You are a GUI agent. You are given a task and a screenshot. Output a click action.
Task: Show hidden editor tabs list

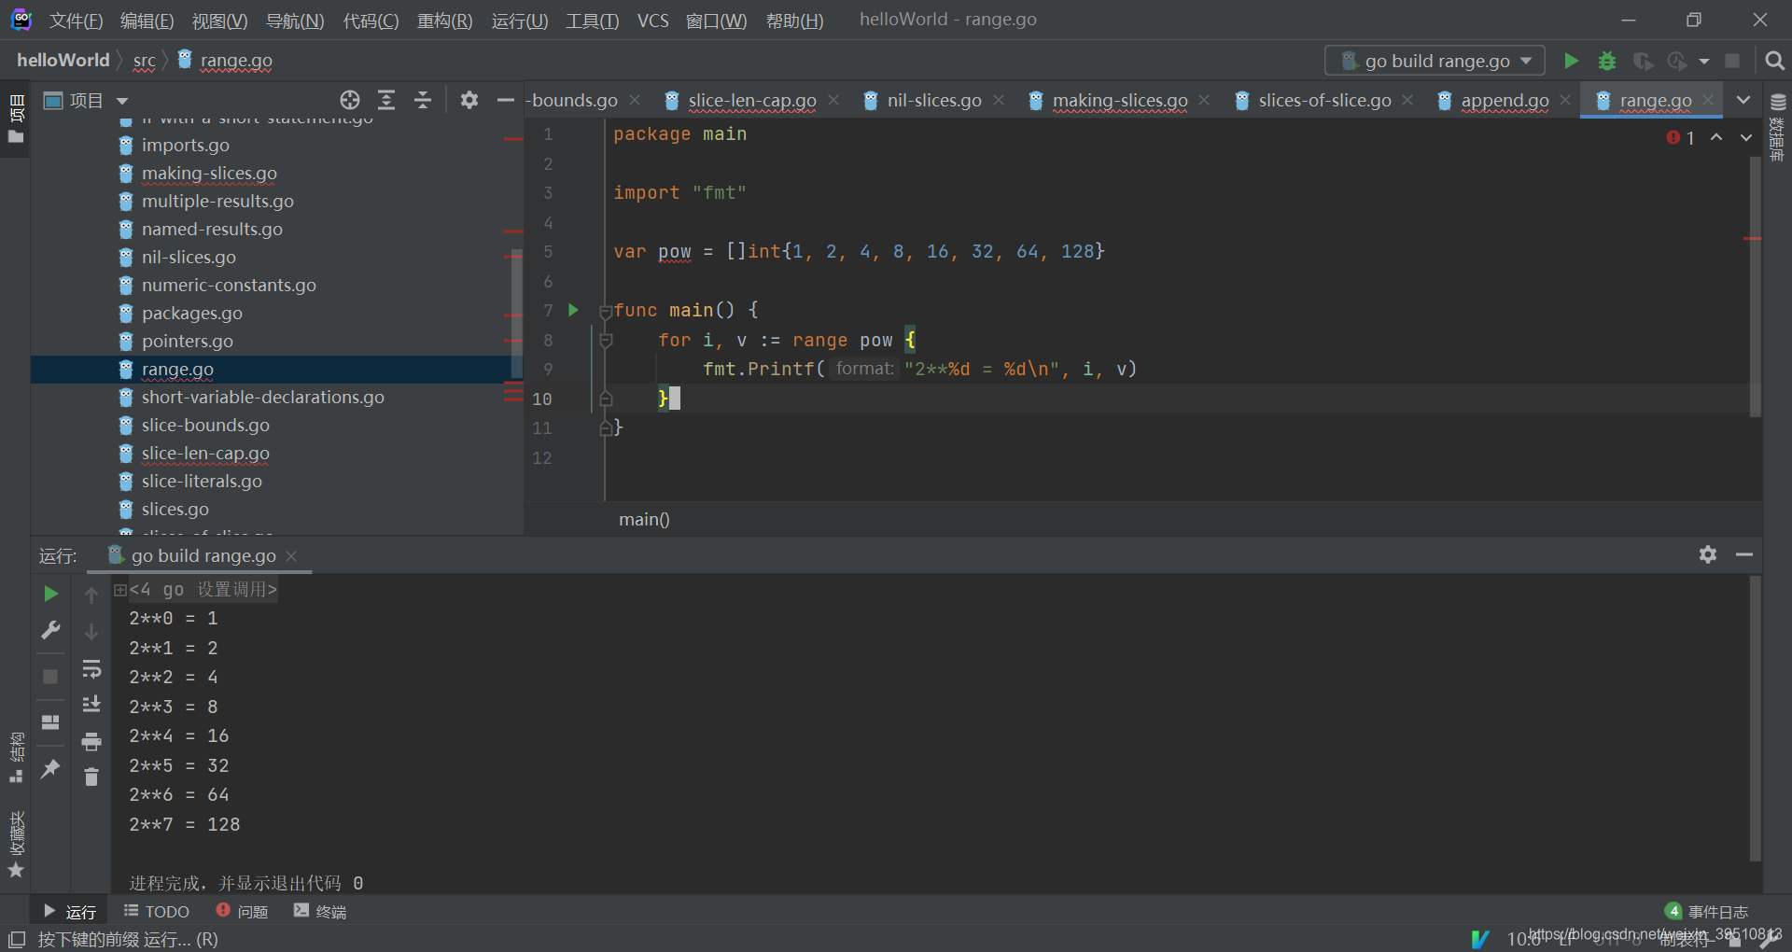click(x=1743, y=100)
